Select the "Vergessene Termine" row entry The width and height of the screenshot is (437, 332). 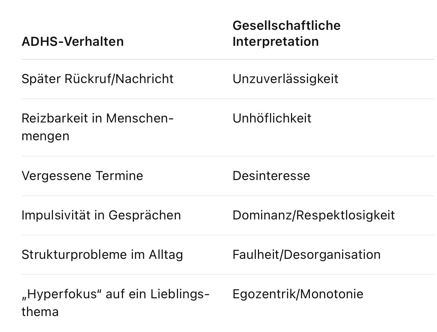coord(82,176)
